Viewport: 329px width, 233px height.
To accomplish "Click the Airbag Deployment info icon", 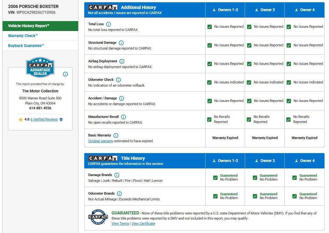I will coord(122,61).
